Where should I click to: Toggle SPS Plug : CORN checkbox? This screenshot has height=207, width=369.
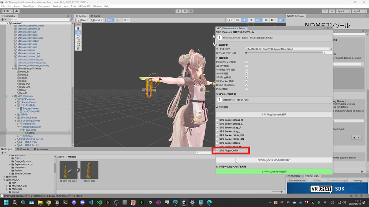218,151
